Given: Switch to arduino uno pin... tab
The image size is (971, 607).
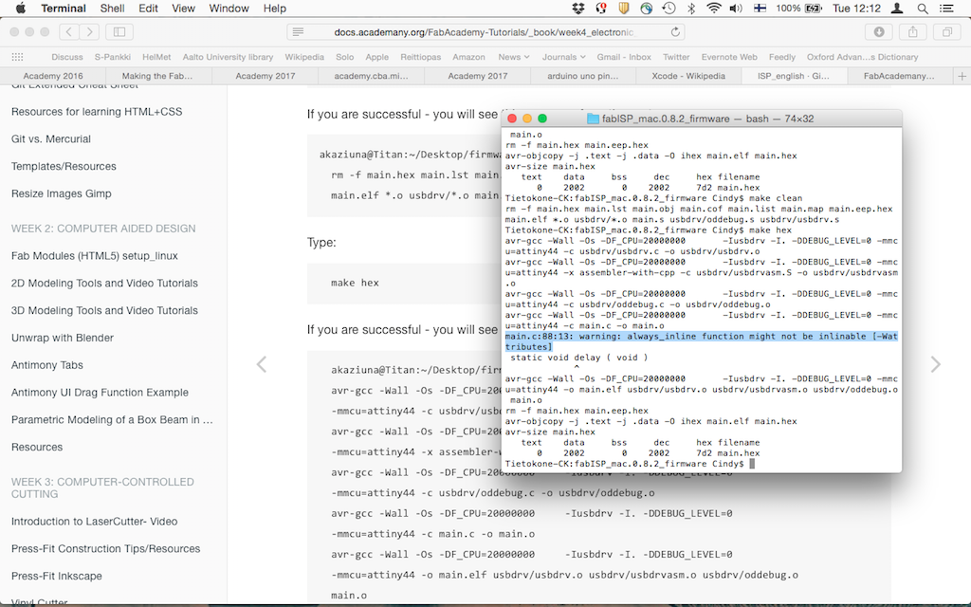Looking at the screenshot, I should 583,76.
